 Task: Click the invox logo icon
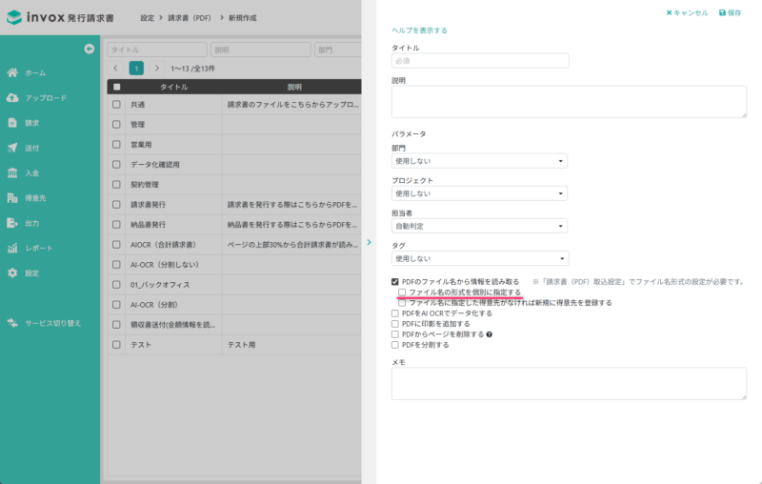point(14,17)
